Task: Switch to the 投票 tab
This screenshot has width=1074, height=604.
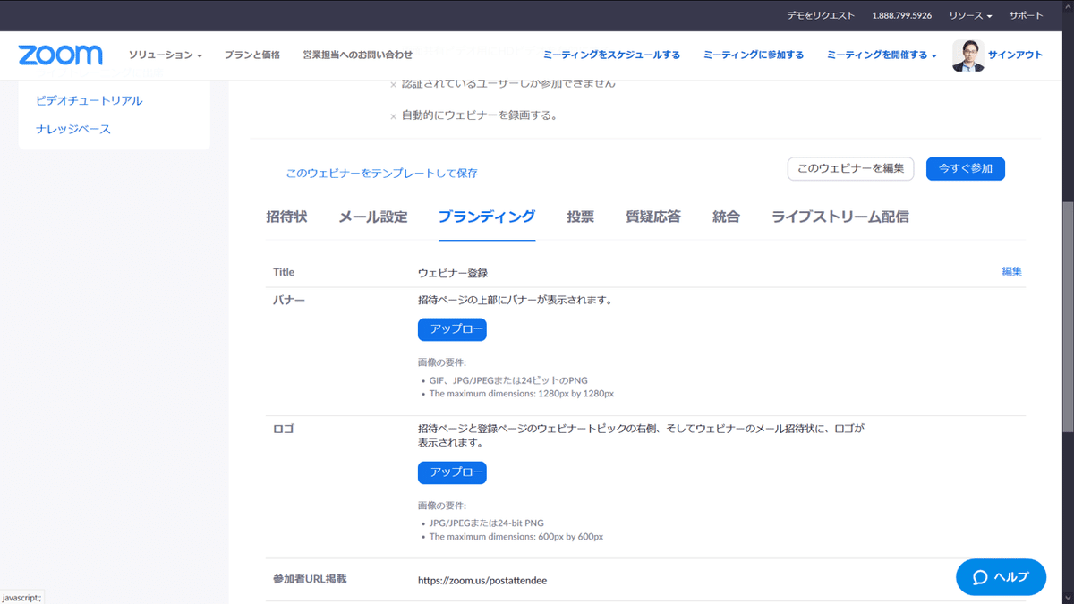Action: click(x=580, y=217)
